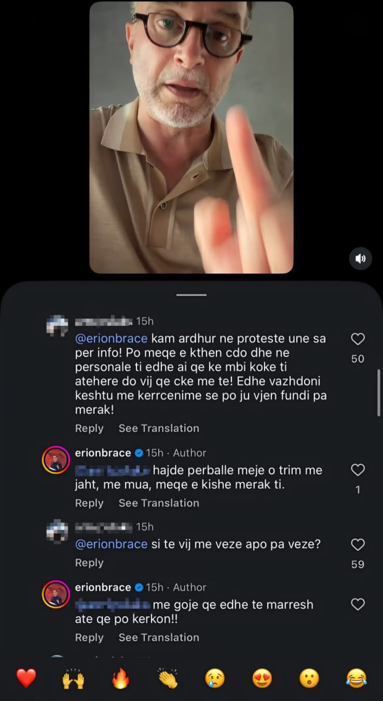The image size is (383, 701).
Task: Like erionbrace's reply 'me goje qe edhe'
Action: pyautogui.click(x=357, y=604)
